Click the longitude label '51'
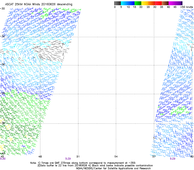This screenshot has height=170, width=194. coord(78,157)
